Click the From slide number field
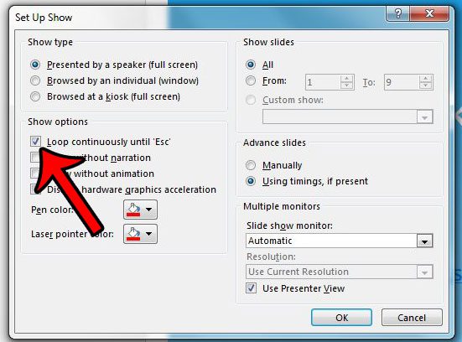 point(323,82)
